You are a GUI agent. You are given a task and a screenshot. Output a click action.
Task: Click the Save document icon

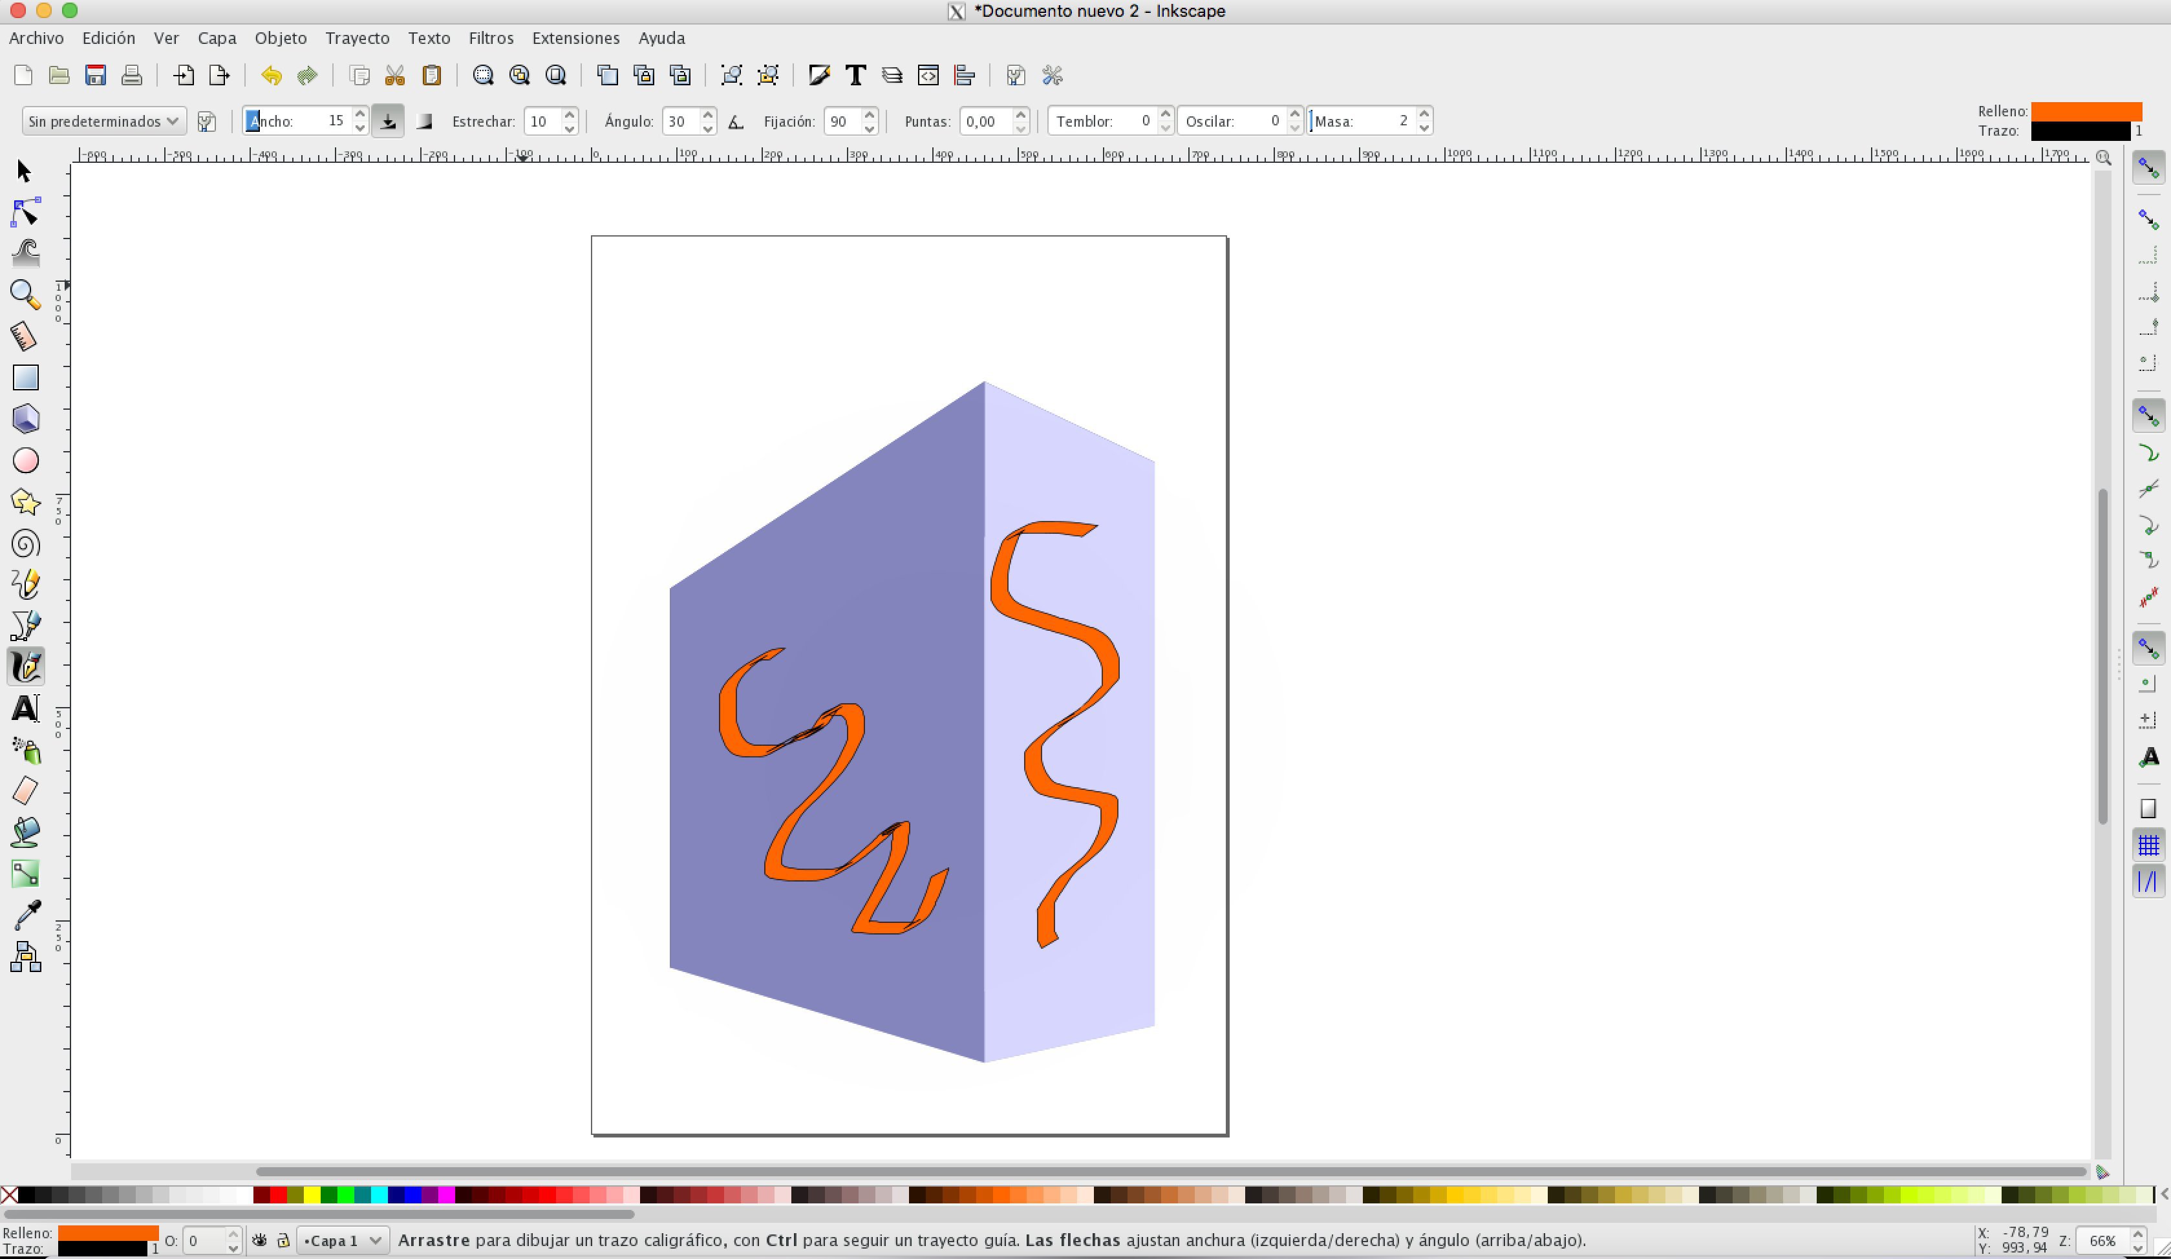96,76
